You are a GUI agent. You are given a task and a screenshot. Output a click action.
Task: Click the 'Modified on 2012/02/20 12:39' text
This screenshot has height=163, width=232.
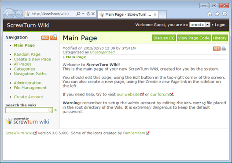click(x=89, y=48)
